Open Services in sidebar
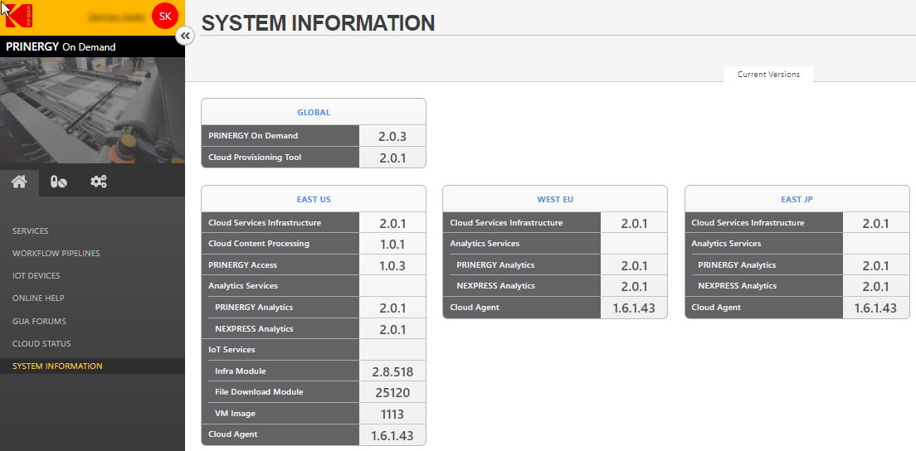The height and width of the screenshot is (451, 916). pos(31,231)
